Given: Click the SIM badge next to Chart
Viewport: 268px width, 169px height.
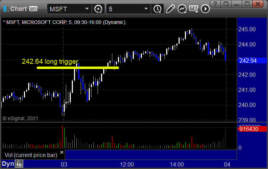Looking at the screenshot, I should [33, 8].
